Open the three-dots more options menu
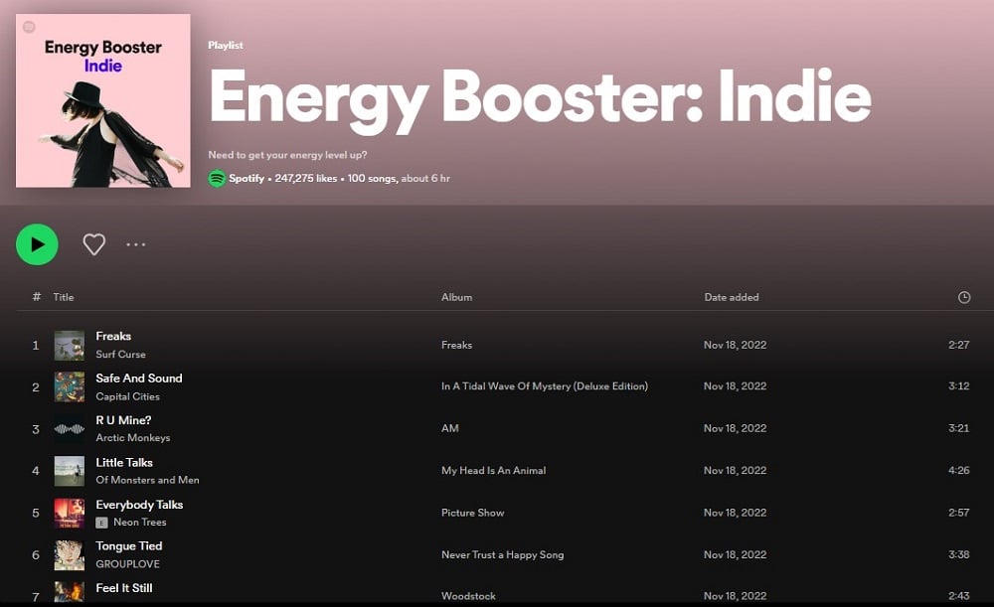 pos(135,244)
